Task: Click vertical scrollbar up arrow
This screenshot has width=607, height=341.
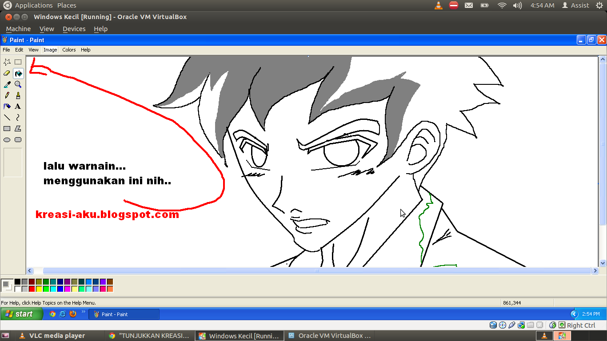Action: (603, 59)
